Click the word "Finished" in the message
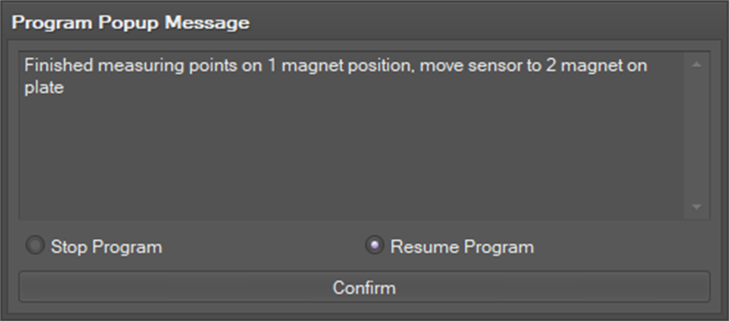729x321 pixels. point(59,66)
